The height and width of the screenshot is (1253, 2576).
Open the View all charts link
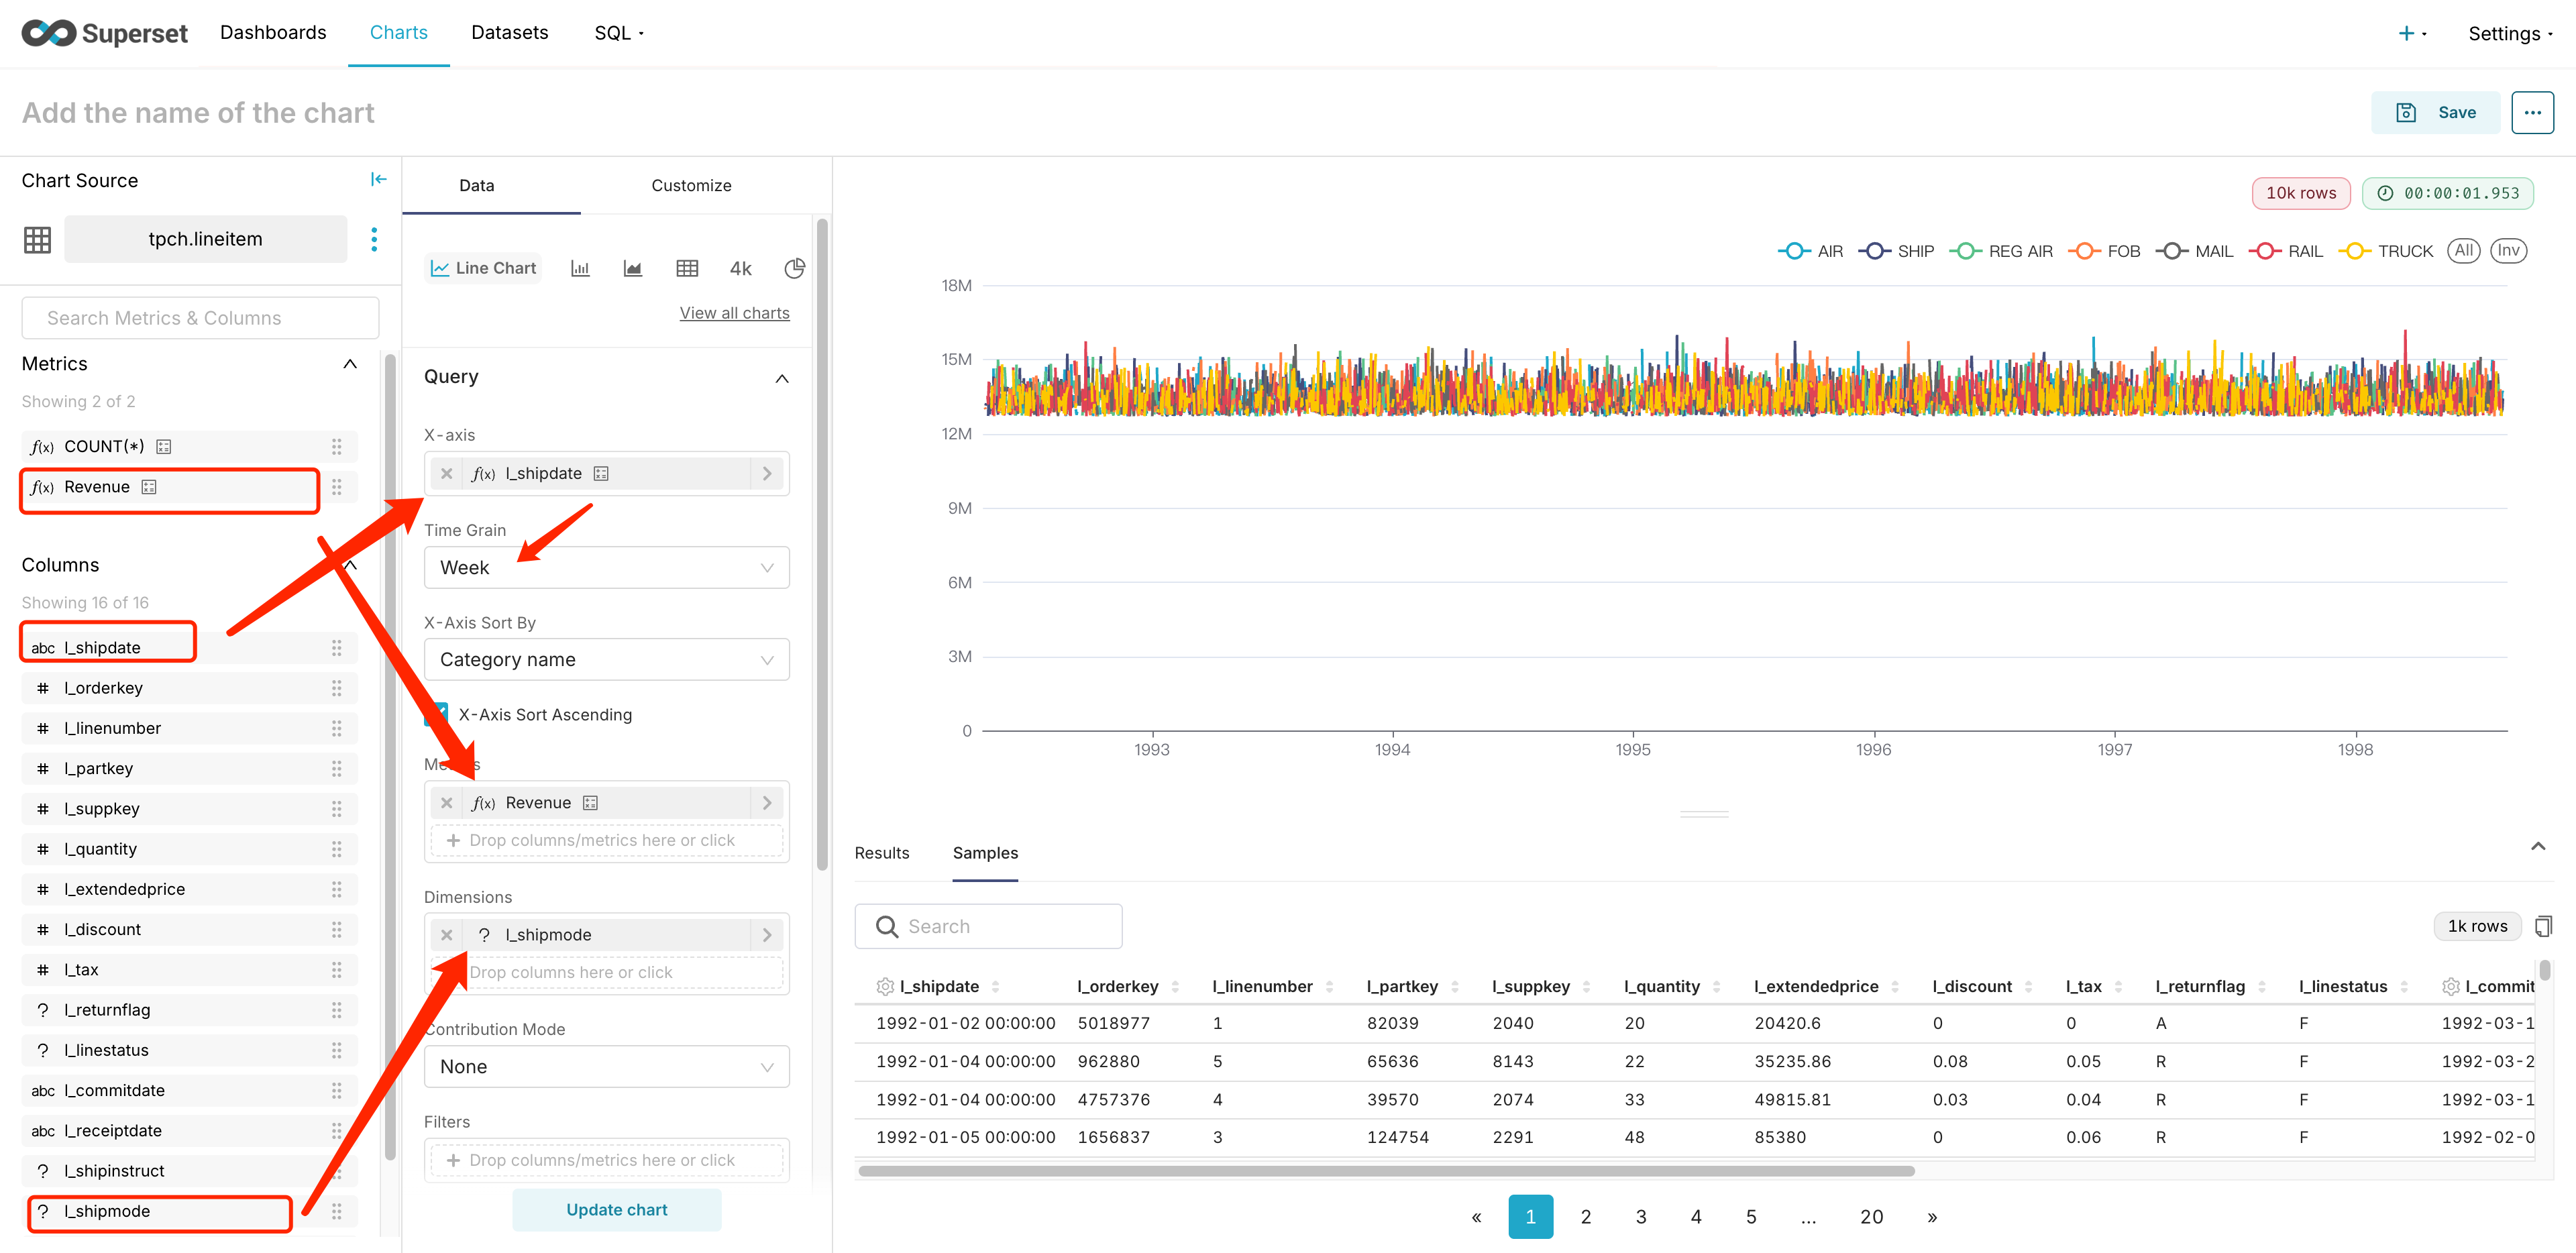tap(734, 313)
